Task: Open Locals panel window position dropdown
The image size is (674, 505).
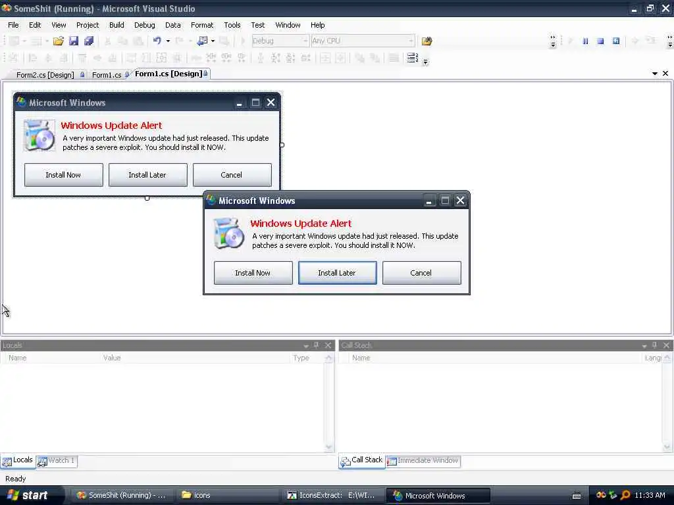Action: pos(306,346)
